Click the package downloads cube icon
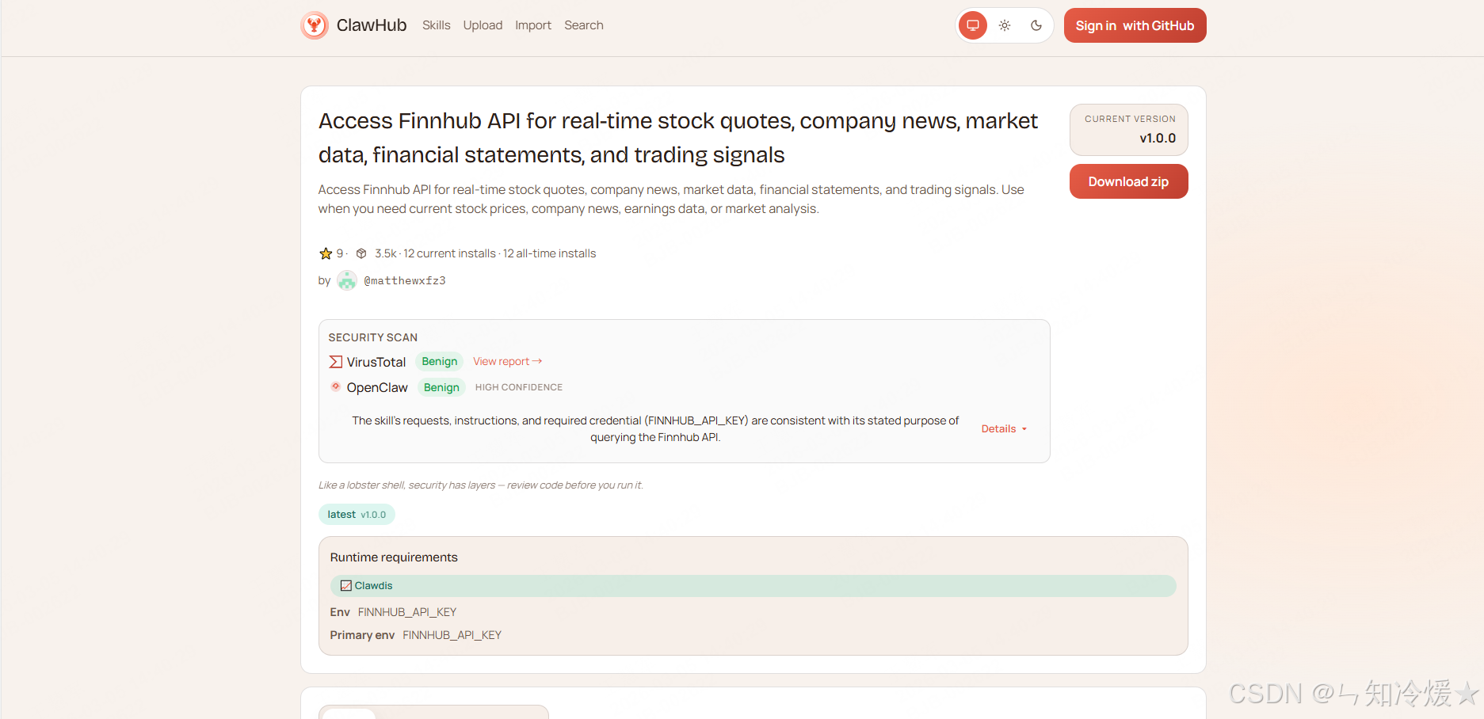The width and height of the screenshot is (1484, 719). (361, 253)
